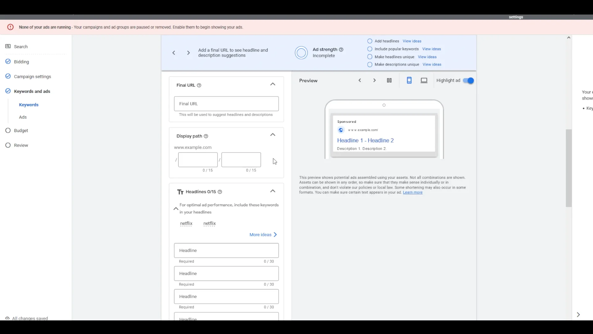Select the Include popular keywords circle

(x=370, y=49)
